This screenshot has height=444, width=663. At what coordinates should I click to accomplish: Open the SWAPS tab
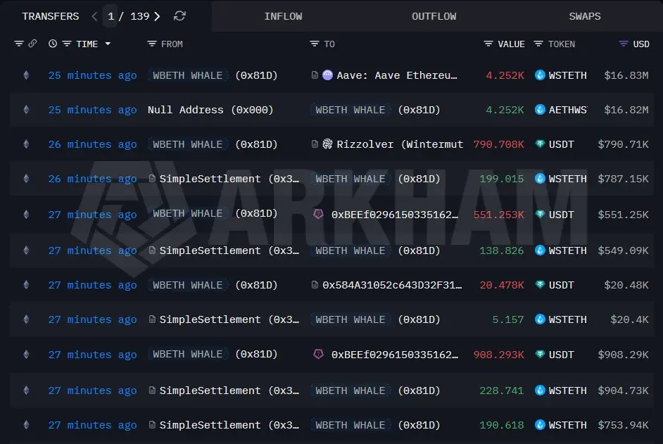coord(585,16)
